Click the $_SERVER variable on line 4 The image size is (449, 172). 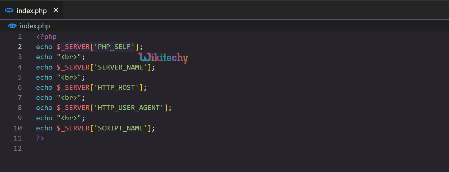coord(73,67)
